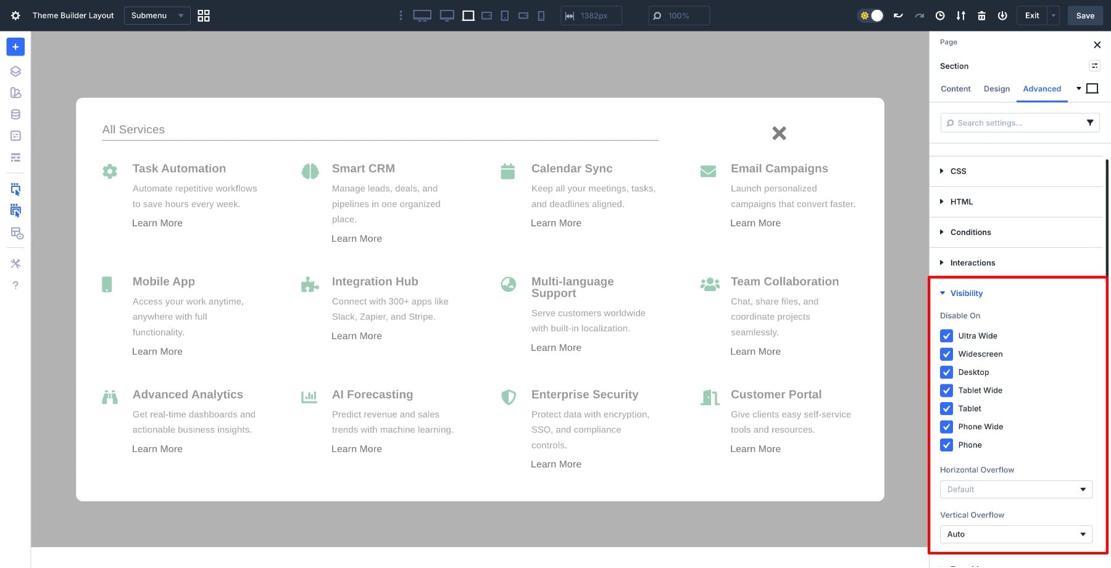Switch to the Content tab
The width and height of the screenshot is (1111, 568).
pyautogui.click(x=955, y=89)
